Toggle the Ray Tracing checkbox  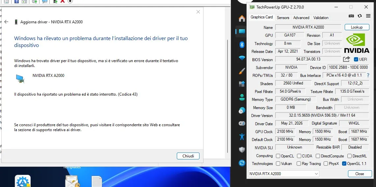pyautogui.click(x=299, y=164)
